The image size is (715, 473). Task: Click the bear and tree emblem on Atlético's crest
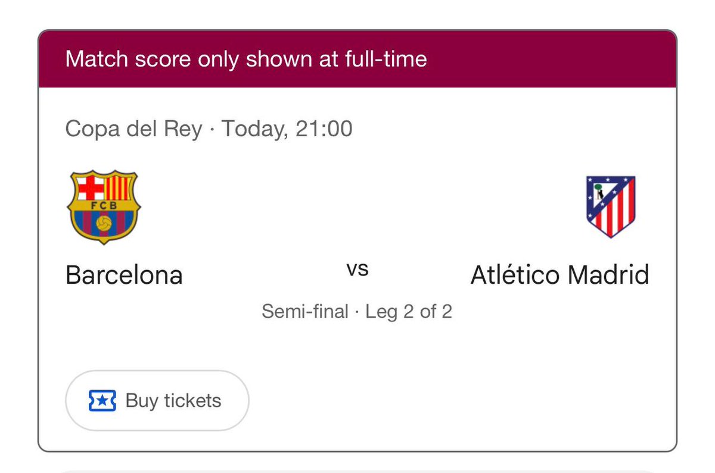pyautogui.click(x=598, y=192)
